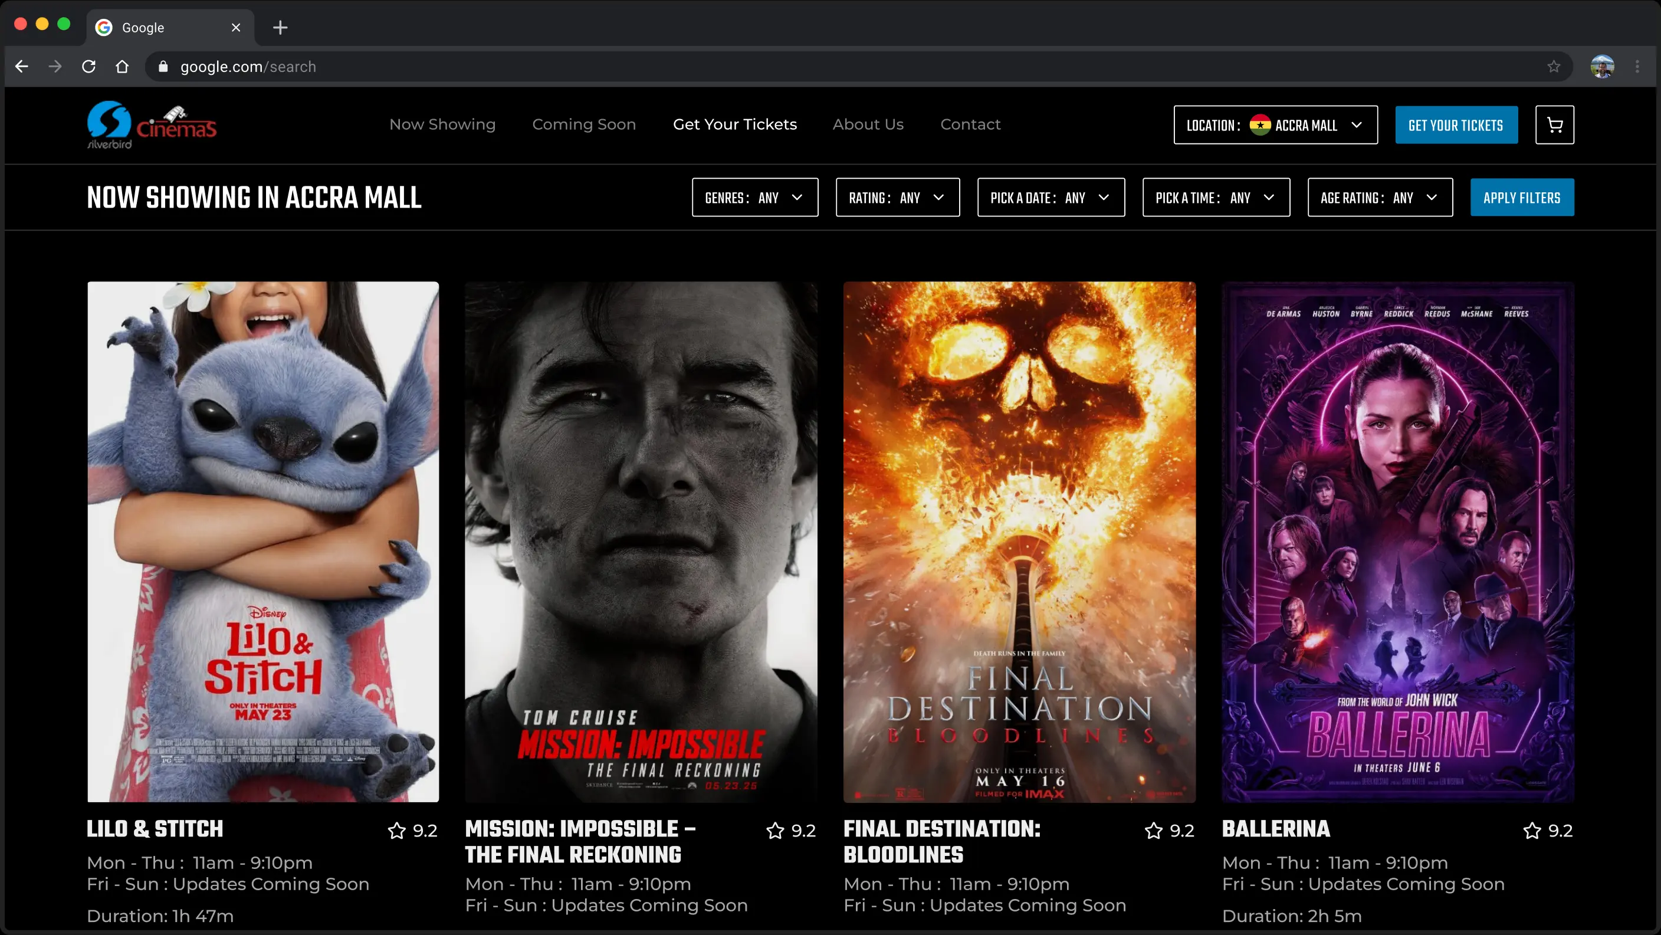Click the browser address bar

coord(858,67)
